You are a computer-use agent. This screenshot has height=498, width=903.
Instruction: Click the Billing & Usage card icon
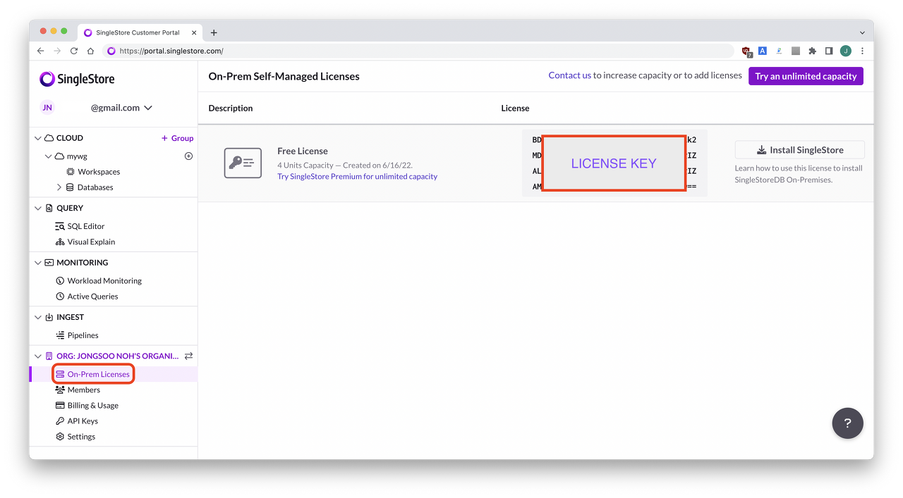click(61, 406)
